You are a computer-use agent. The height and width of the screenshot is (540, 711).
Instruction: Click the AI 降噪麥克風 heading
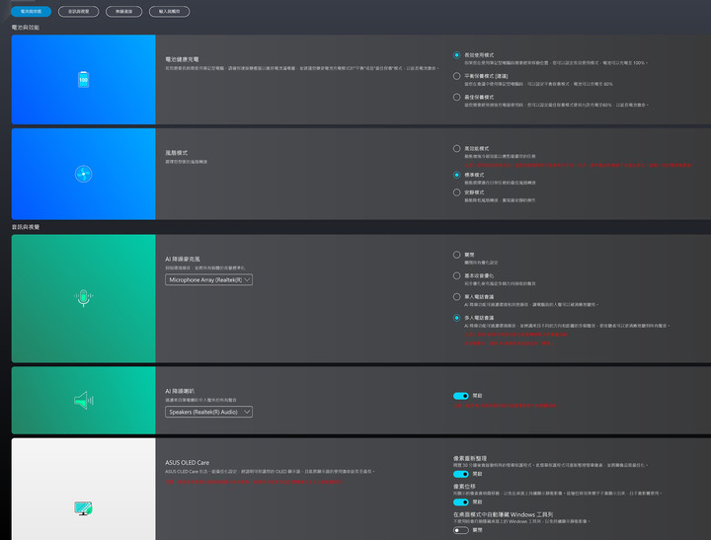[x=183, y=259]
